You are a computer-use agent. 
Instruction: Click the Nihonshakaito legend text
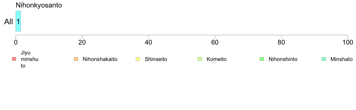[x=100, y=59]
